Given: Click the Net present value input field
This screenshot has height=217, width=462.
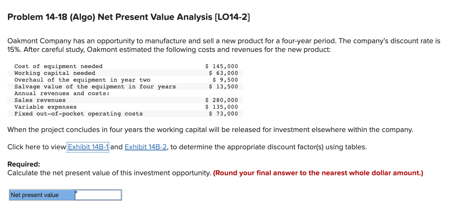Looking at the screenshot, I should (x=99, y=195).
